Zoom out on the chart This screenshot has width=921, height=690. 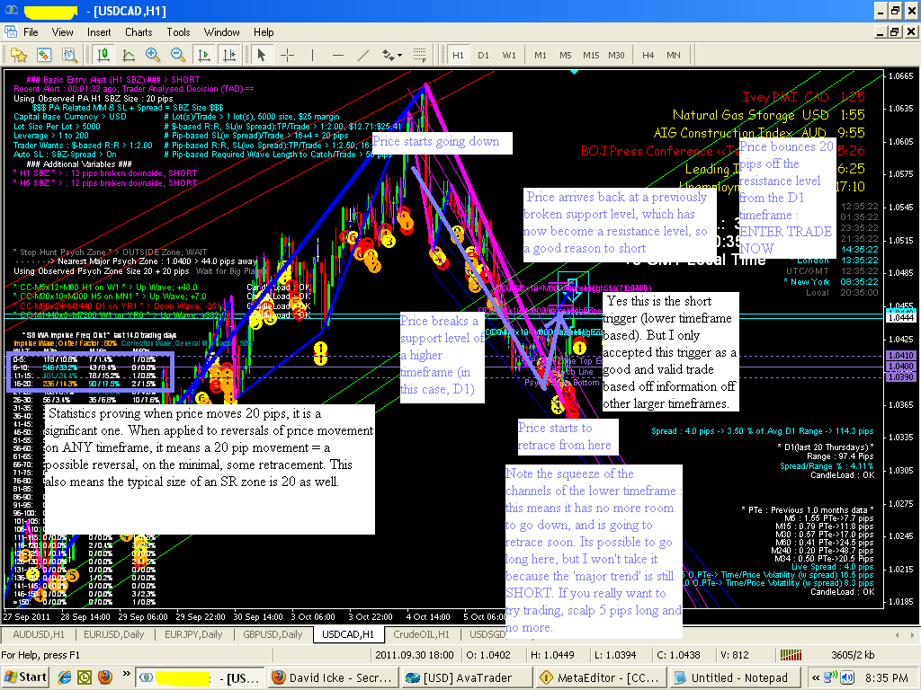175,55
